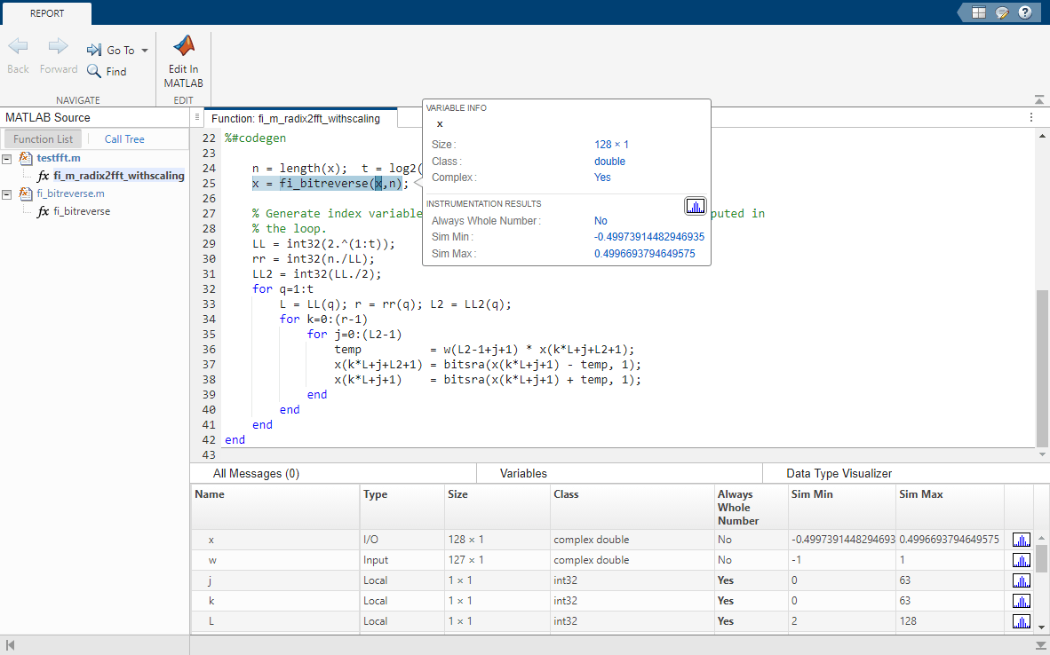
Task: Open histogram icon in Variable Info popup
Action: (x=695, y=206)
